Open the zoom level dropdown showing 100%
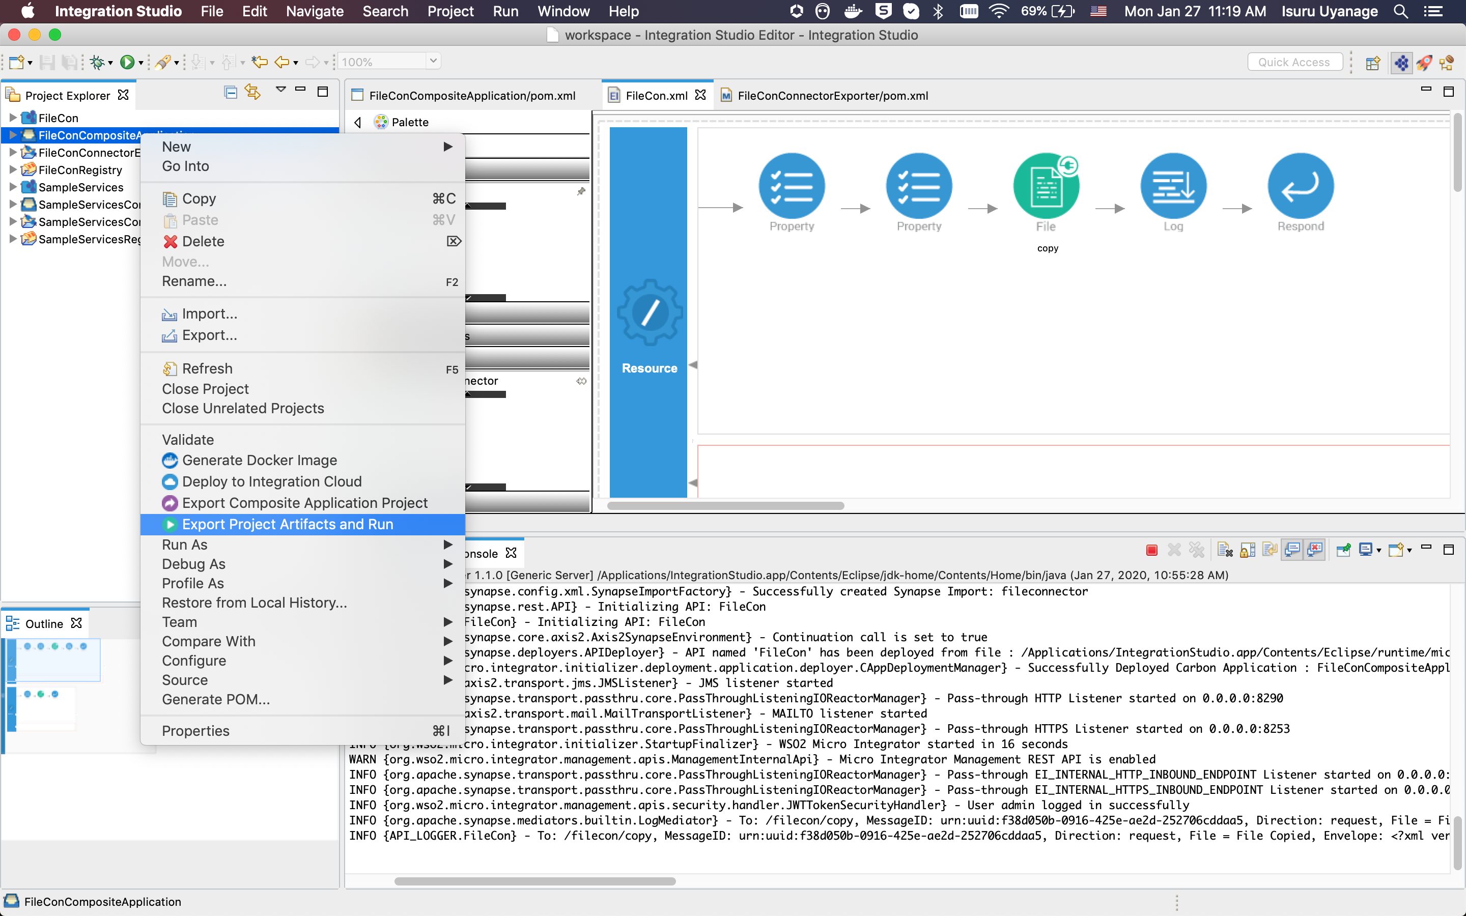 [x=433, y=61]
